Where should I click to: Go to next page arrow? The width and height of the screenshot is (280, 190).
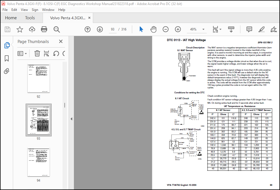point(100,29)
